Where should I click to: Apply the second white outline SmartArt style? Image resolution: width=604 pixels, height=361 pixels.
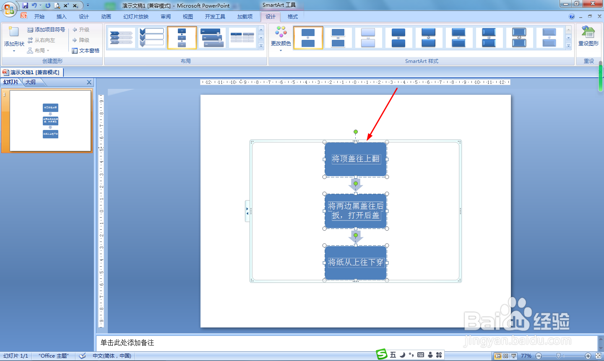pos(338,38)
